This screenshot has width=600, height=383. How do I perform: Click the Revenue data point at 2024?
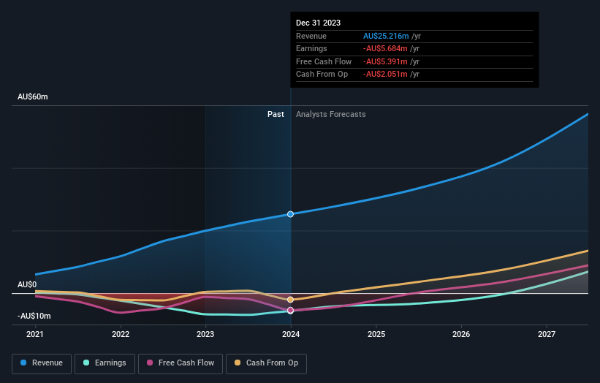[290, 214]
